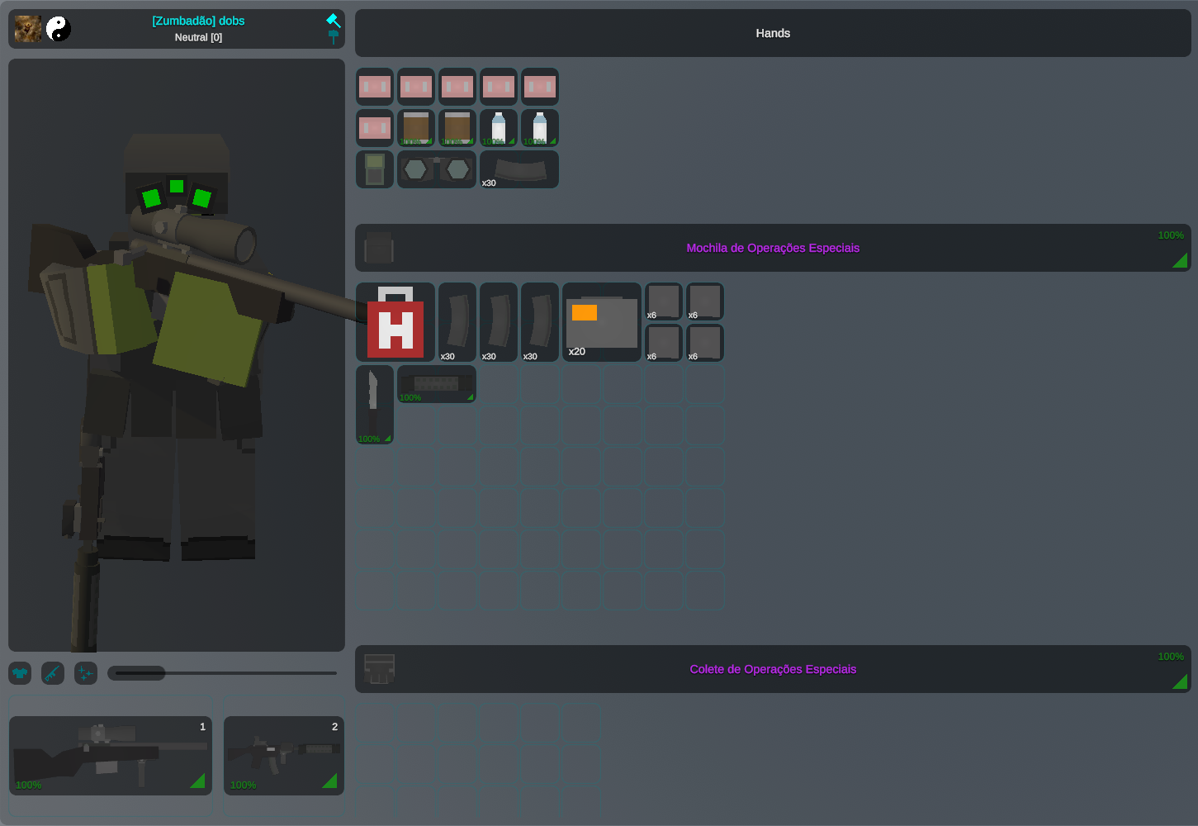Open the Hands section header
Viewport: 1198px width, 826px height.
coord(773,33)
